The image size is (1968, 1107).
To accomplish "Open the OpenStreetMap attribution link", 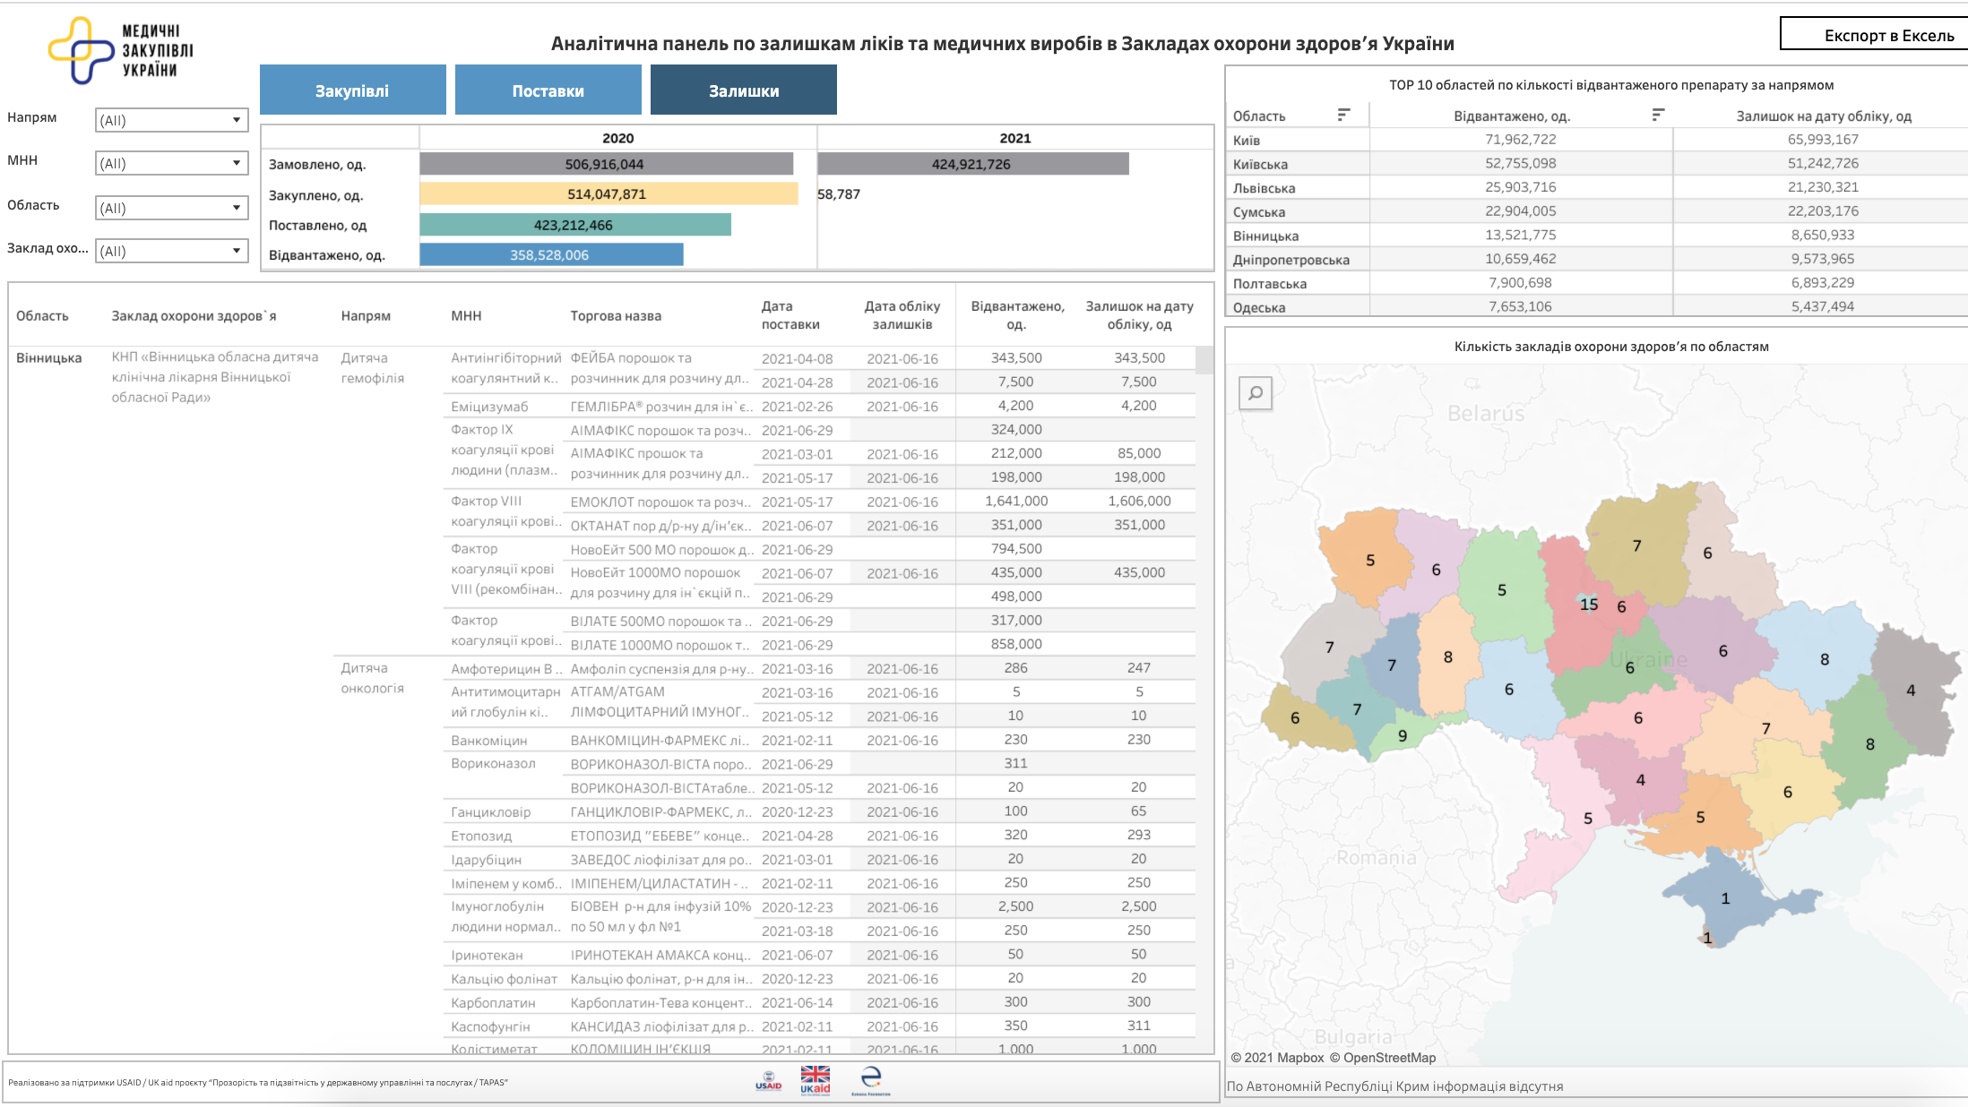I will [x=1383, y=1058].
